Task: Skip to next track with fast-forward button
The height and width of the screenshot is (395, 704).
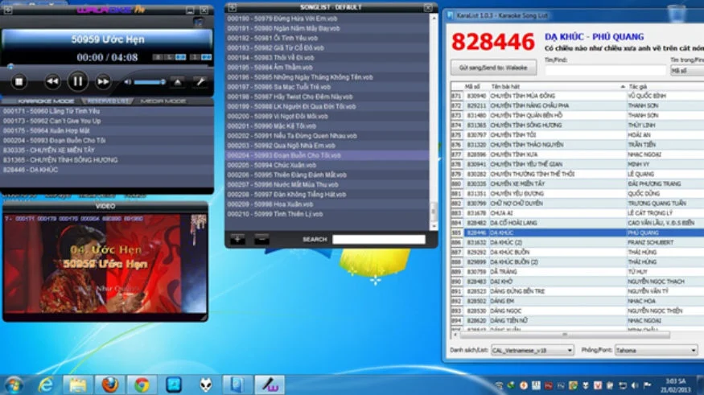Action: click(103, 81)
